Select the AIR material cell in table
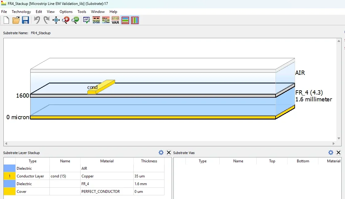Viewport: 345px width, 199px height. [107, 168]
